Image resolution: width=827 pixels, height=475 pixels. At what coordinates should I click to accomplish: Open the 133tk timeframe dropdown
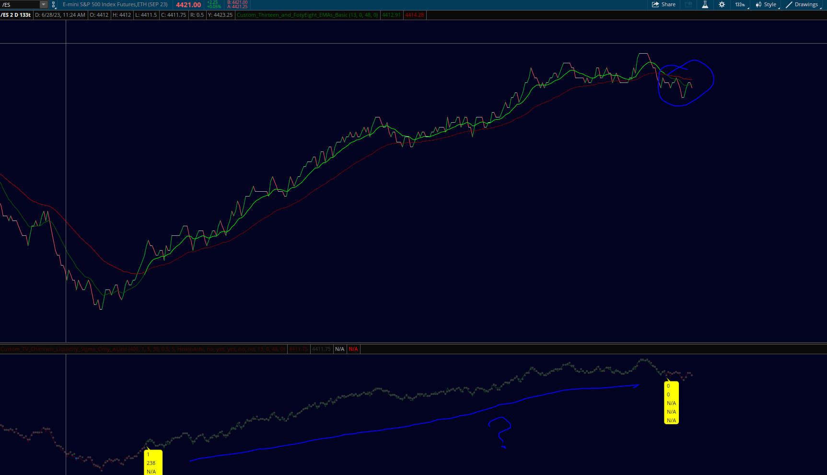(x=741, y=5)
